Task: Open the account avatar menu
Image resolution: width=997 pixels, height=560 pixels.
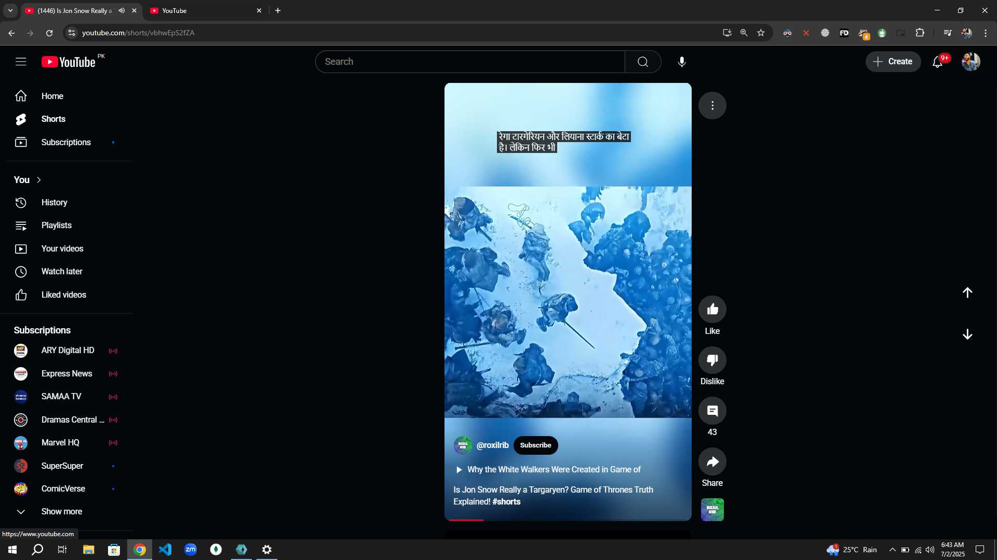Action: [x=971, y=62]
